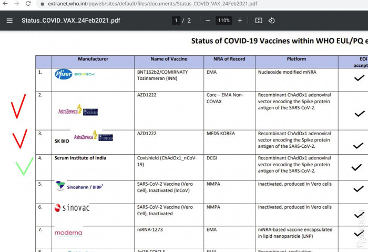Image resolution: width=368 pixels, height=252 pixels.
Task: Click the zoom in plus button
Action: tap(240, 21)
